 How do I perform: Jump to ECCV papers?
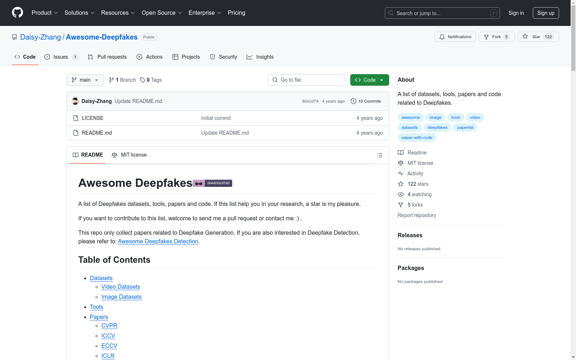tap(109, 346)
